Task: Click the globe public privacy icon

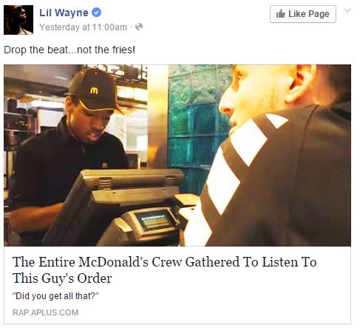Action: 139,27
